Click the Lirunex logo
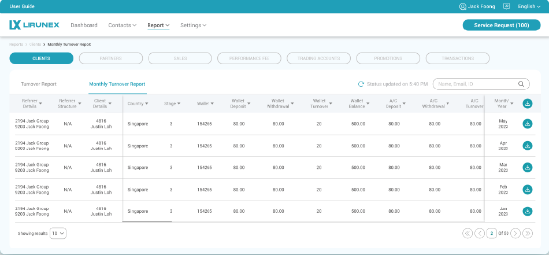549x255 pixels. [x=34, y=25]
